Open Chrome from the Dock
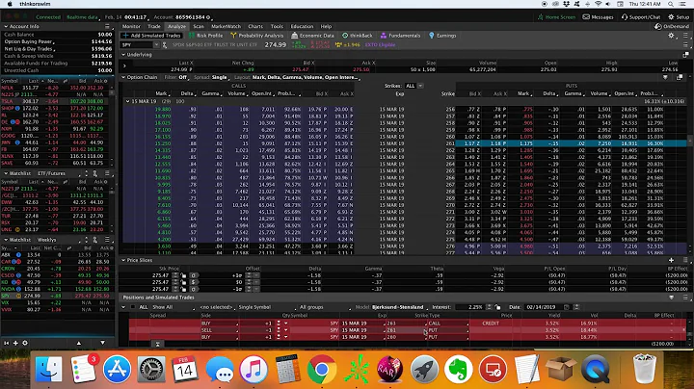This screenshot has height=389, width=694. point(322,369)
